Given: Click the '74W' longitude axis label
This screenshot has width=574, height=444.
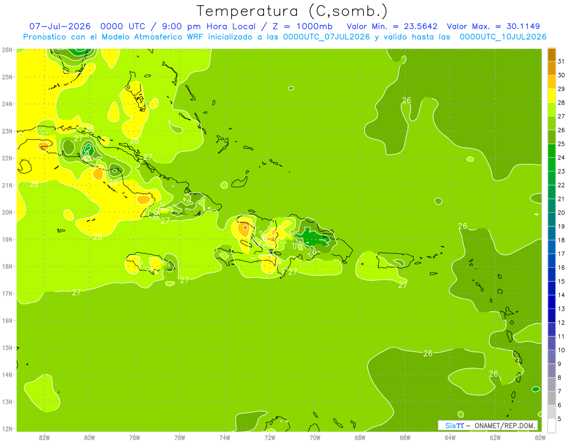Looking at the screenshot, I should click(225, 437).
